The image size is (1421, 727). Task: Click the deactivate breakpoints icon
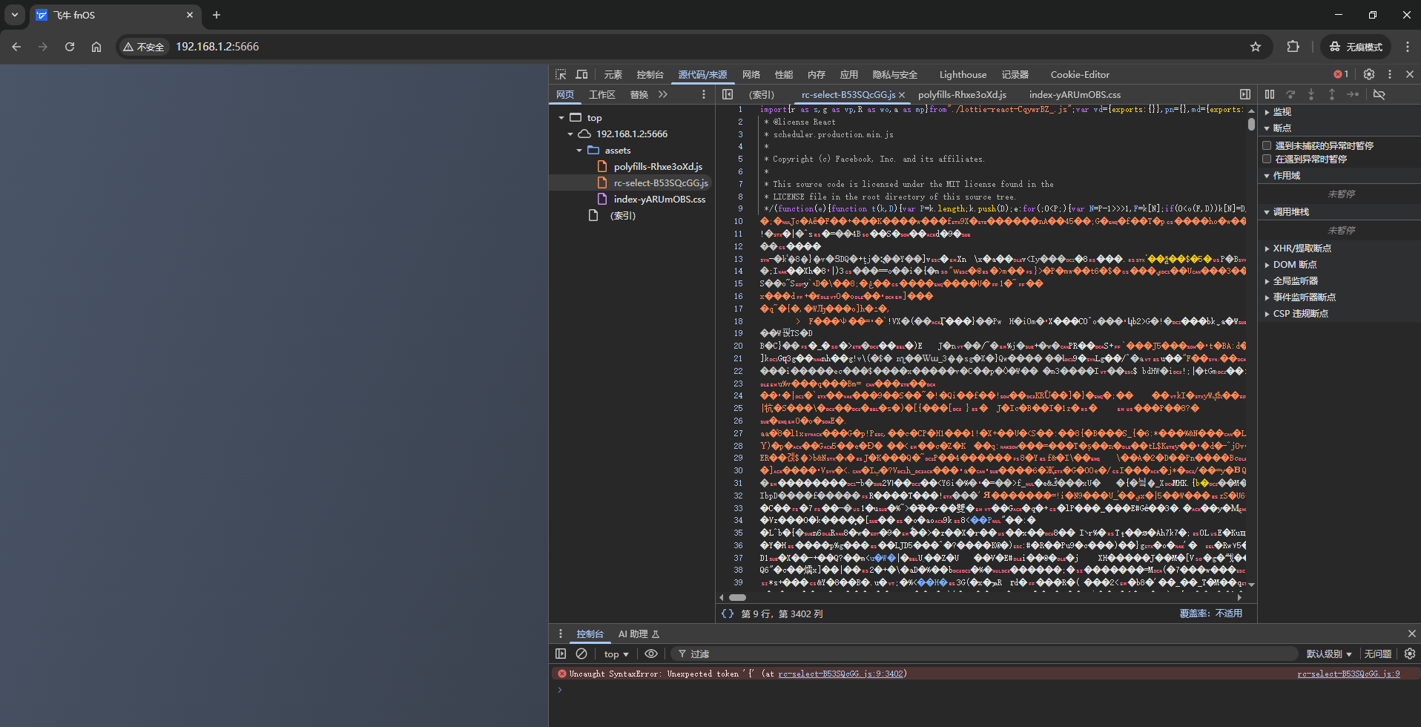click(x=1379, y=94)
